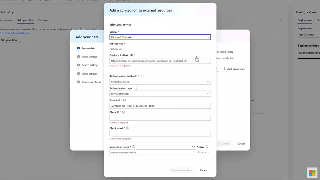Click the Add connection button

(x=234, y=69)
